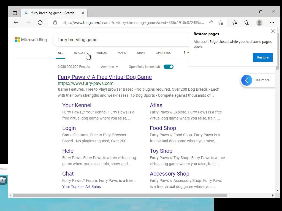Dismiss the Restore pages popup
The height and width of the screenshot is (211, 282).
point(273,31)
